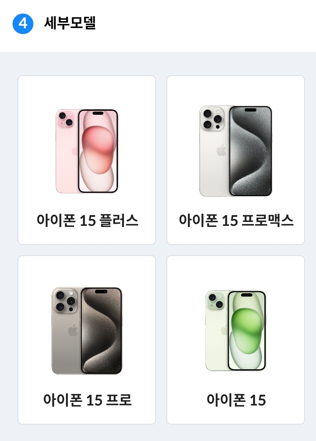Select the white titanium Pro Max product image
316x441 pixels.
coord(236,151)
